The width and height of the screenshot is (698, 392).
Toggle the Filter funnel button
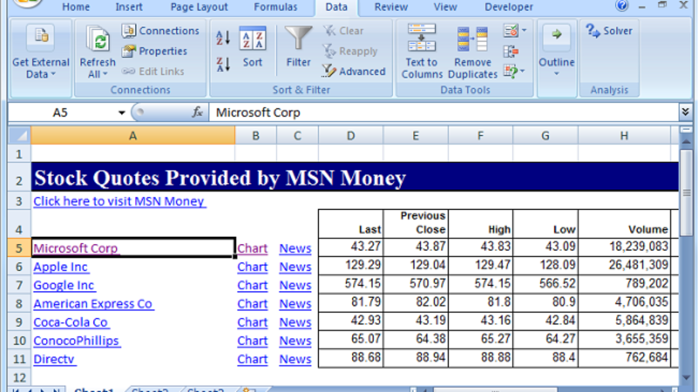click(x=298, y=46)
